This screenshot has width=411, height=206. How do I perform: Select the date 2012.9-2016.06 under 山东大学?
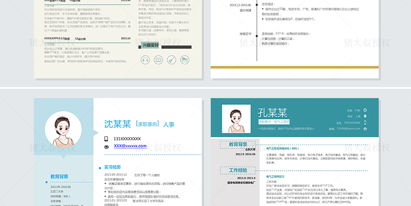coord(246,154)
